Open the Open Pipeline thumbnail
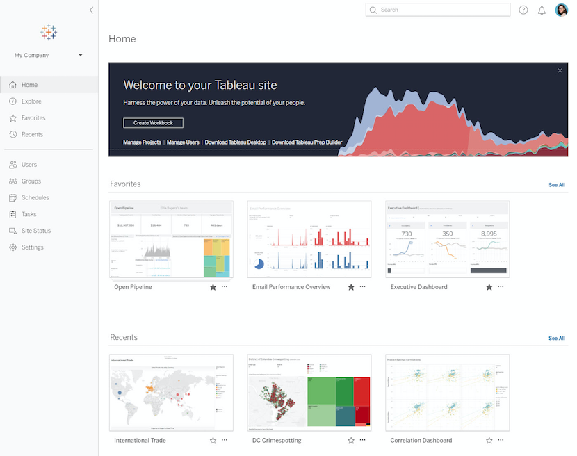Viewport: 577px width, 456px height. [171, 239]
